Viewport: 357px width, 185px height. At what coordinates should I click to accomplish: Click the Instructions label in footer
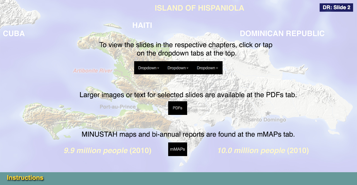pos(25,178)
